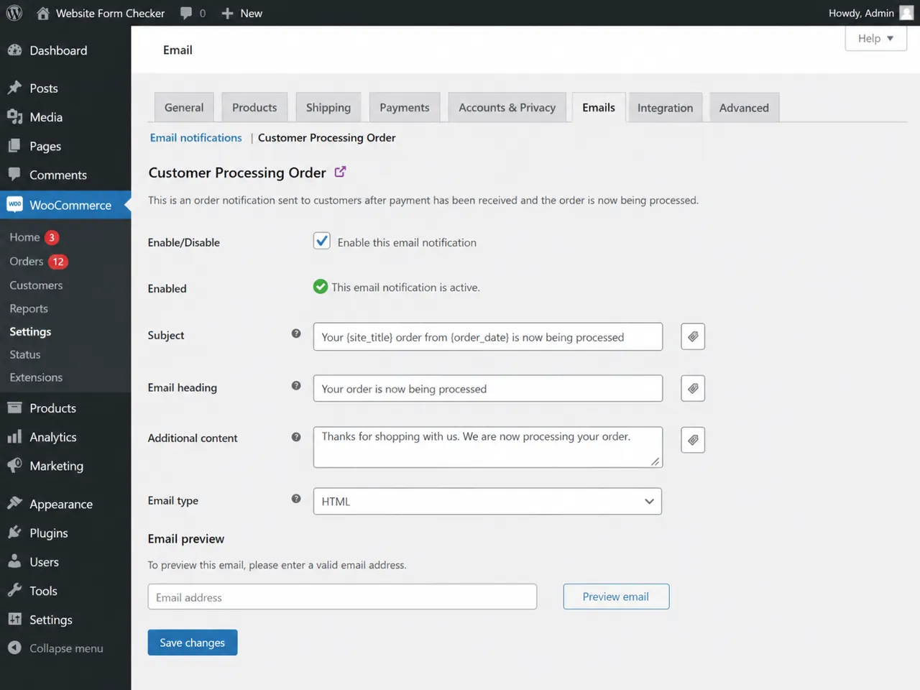Switch to the Products settings tab

254,107
